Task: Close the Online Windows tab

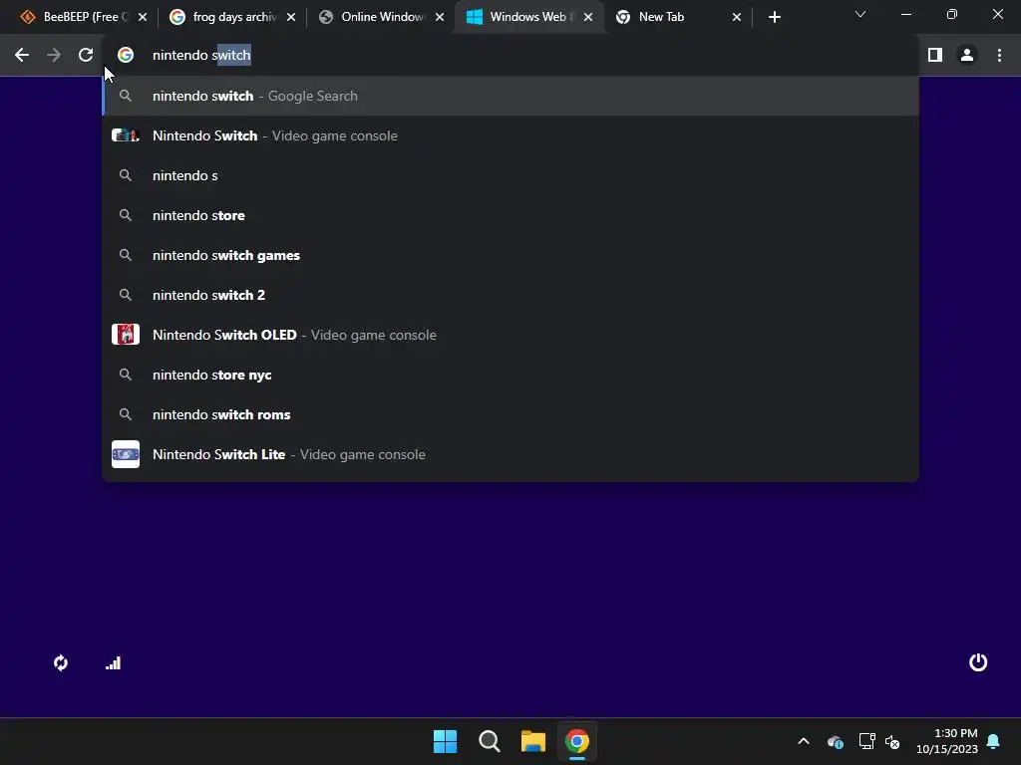Action: pyautogui.click(x=440, y=18)
